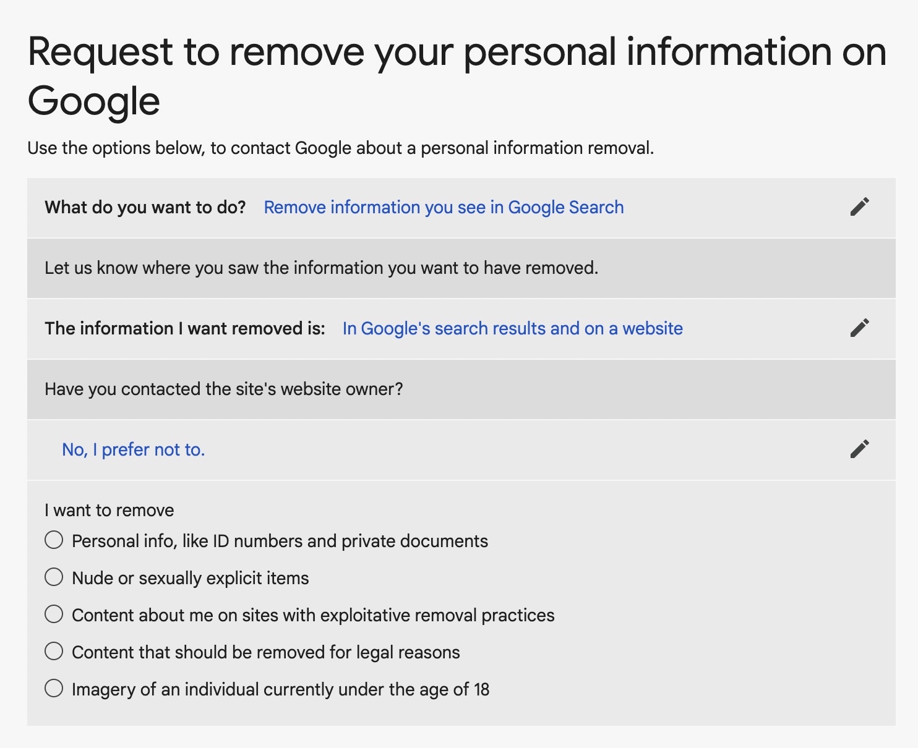Click the "Have you contacted the site's website owner?" header
Viewport: 918px width, 748px height.
click(224, 389)
